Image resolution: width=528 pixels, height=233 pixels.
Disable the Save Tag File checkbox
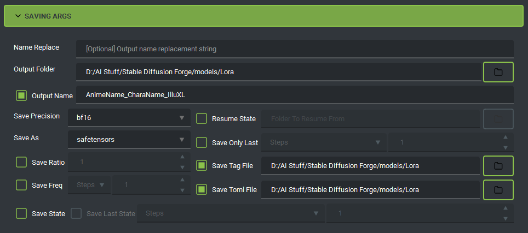pos(202,166)
